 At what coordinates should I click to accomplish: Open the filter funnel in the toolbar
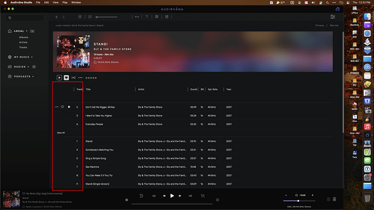(x=147, y=17)
